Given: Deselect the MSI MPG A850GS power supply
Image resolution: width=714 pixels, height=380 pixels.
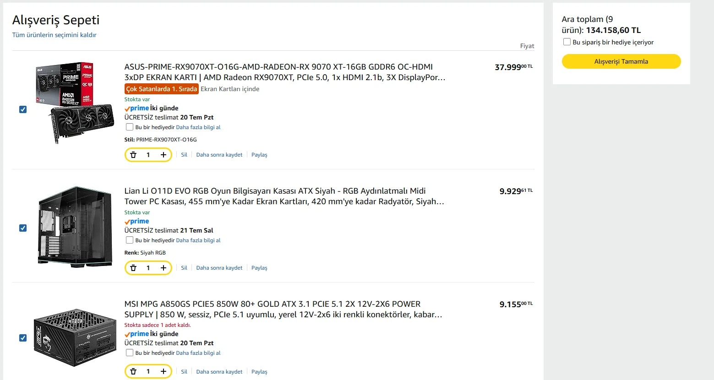Looking at the screenshot, I should click(x=23, y=338).
